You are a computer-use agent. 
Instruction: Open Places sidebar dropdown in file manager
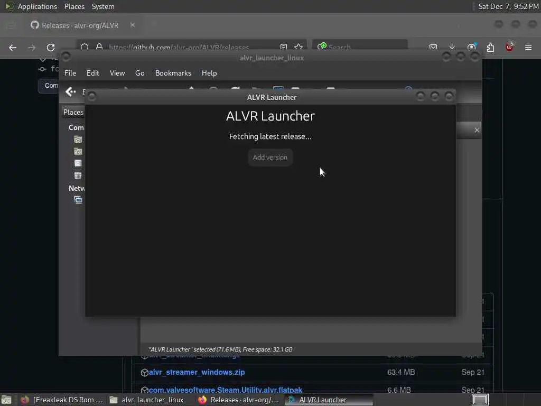click(x=73, y=112)
